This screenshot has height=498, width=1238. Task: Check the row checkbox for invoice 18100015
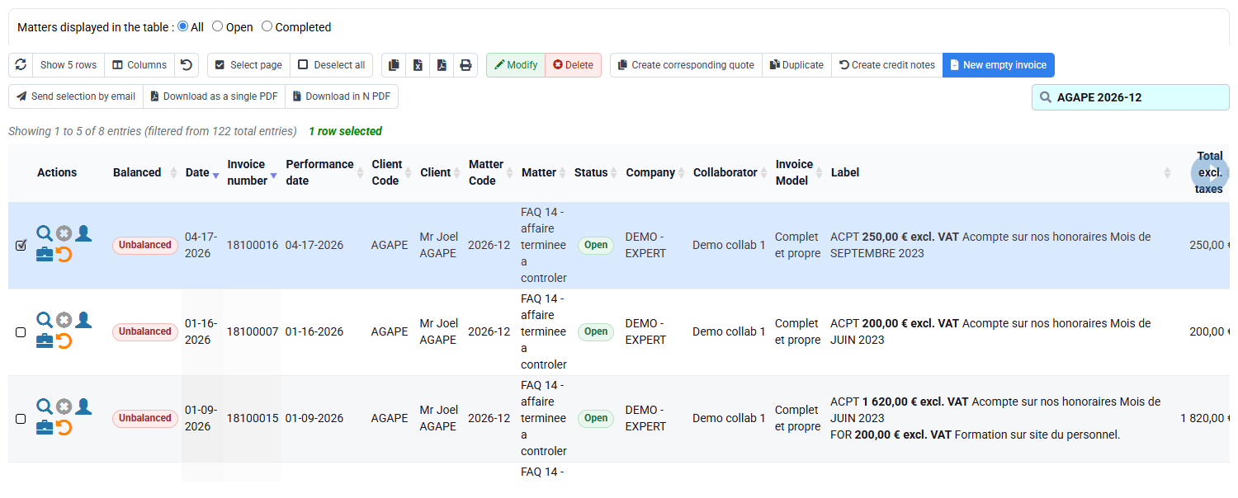click(21, 419)
